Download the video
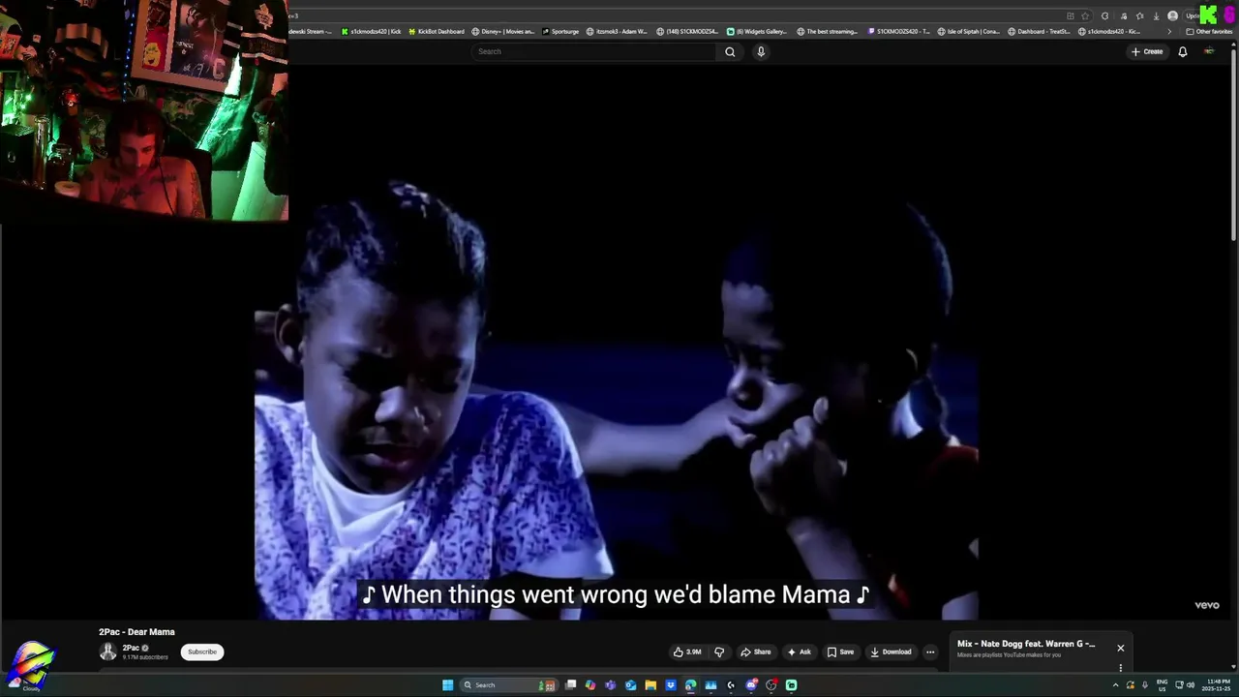 (x=891, y=652)
